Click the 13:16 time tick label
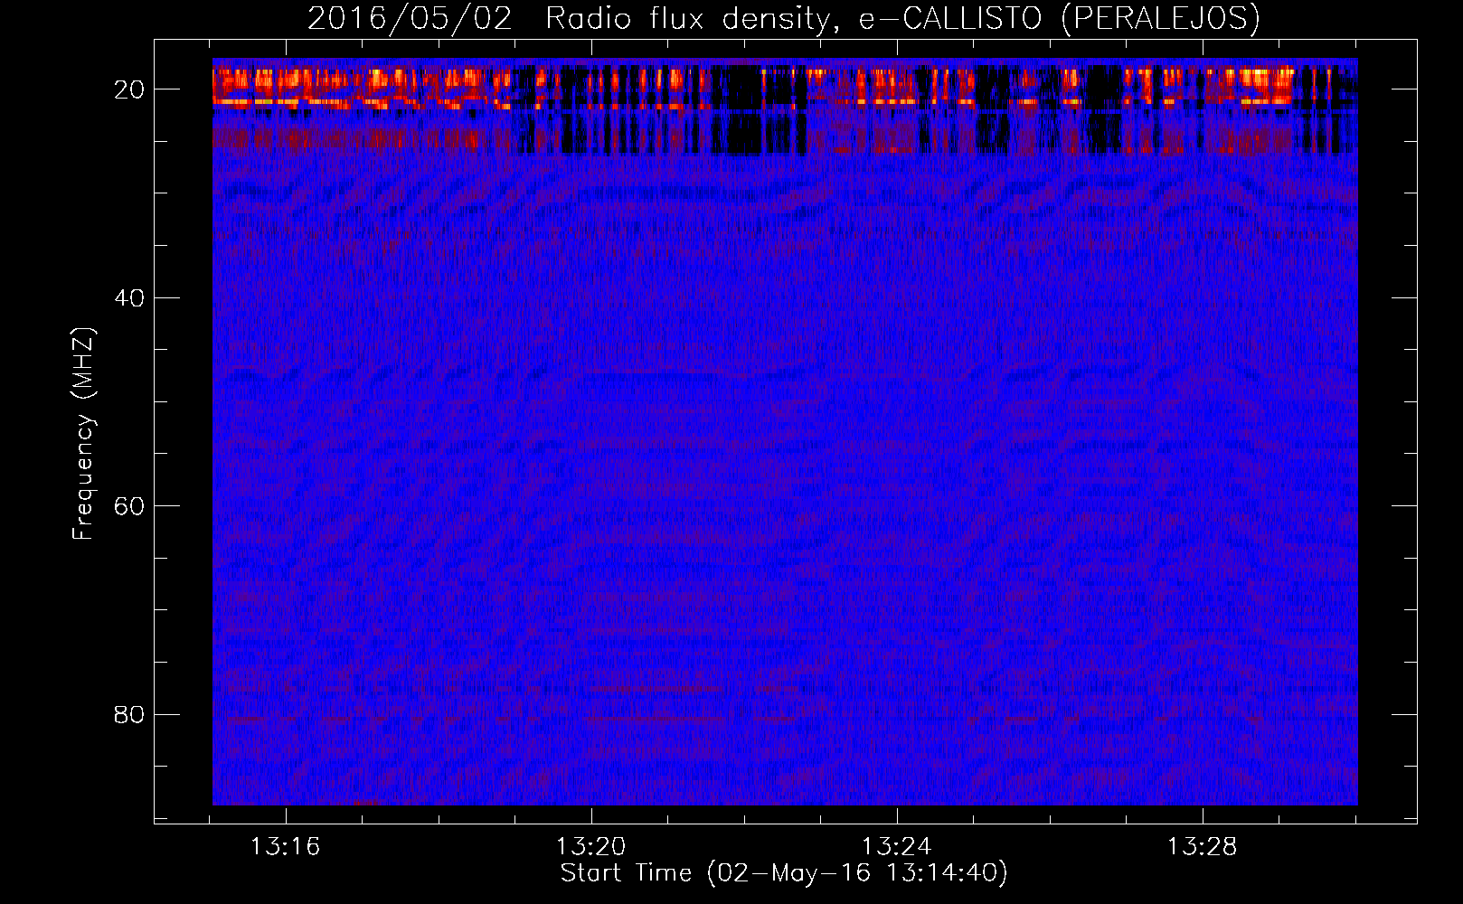The height and width of the screenshot is (904, 1463). [x=286, y=847]
